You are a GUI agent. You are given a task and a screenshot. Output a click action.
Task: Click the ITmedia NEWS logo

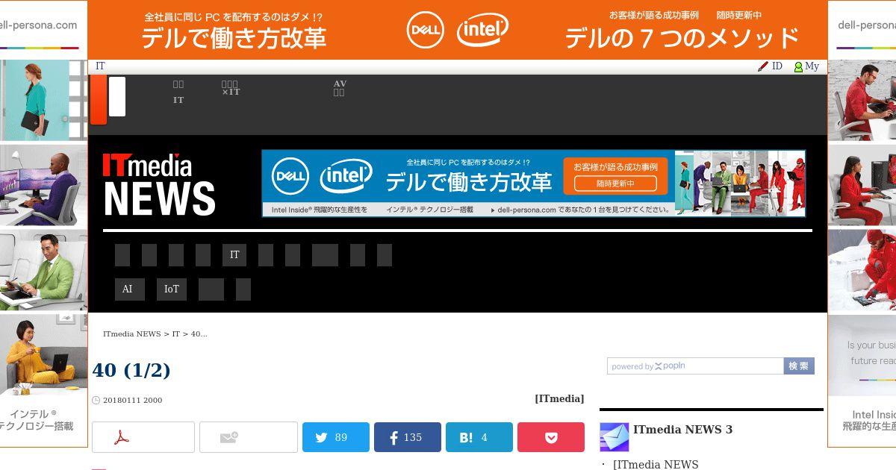[x=159, y=184]
